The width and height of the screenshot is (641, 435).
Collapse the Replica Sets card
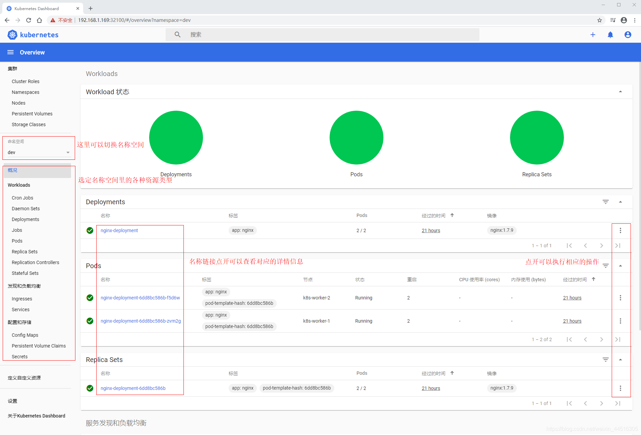(x=620, y=360)
